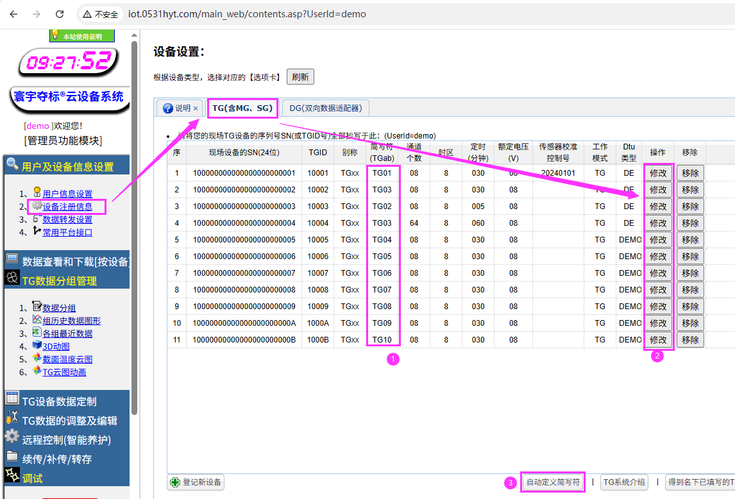Screen dimensions: 735x499
Task: Open the 数据转发设置 link
Action: pos(67,219)
